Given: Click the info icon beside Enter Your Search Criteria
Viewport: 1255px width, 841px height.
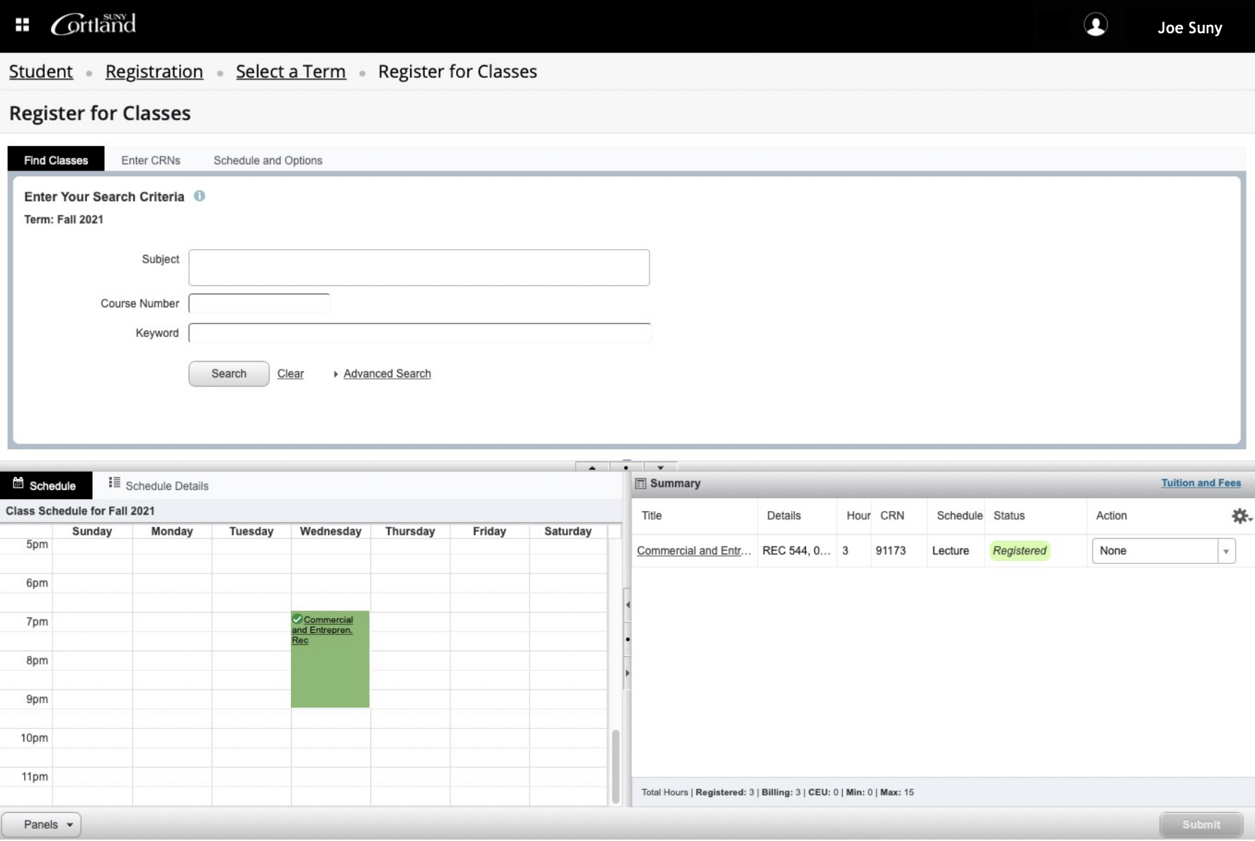Looking at the screenshot, I should 200,196.
